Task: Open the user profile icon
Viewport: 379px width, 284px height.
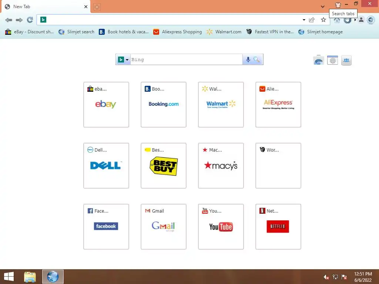Action: 361,20
